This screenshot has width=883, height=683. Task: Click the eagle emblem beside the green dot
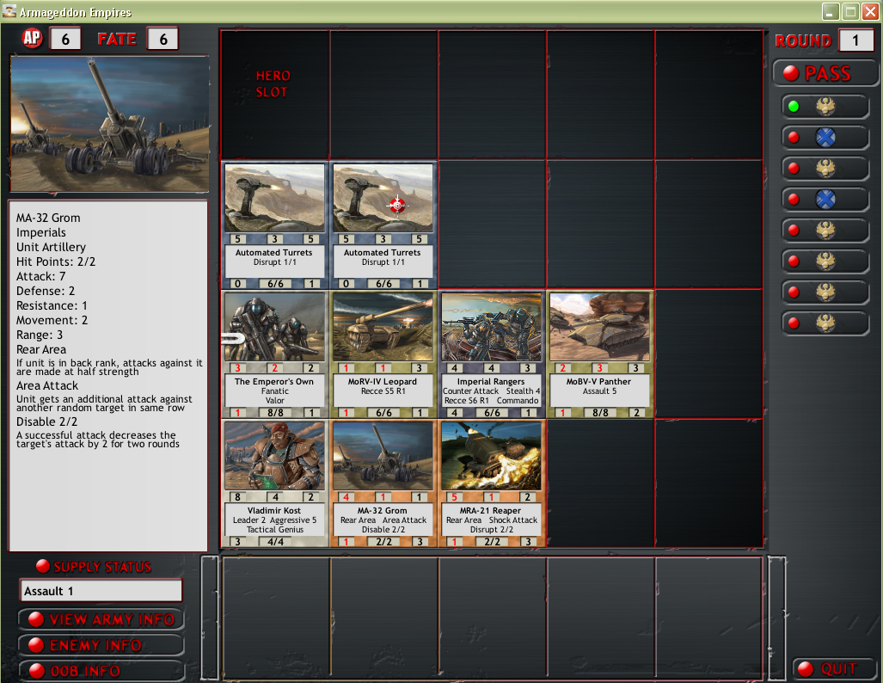click(825, 107)
